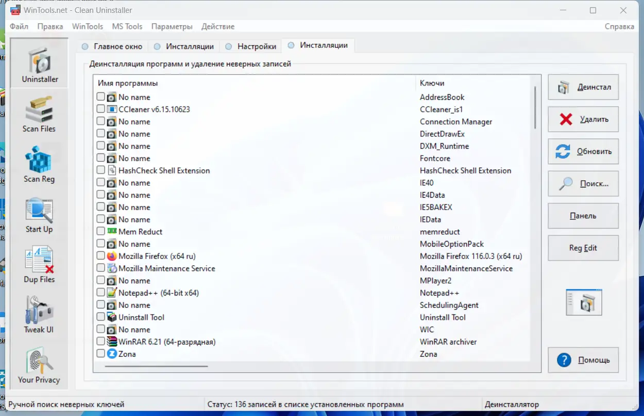Tick the Uninstall Tool checkbox

(100, 317)
